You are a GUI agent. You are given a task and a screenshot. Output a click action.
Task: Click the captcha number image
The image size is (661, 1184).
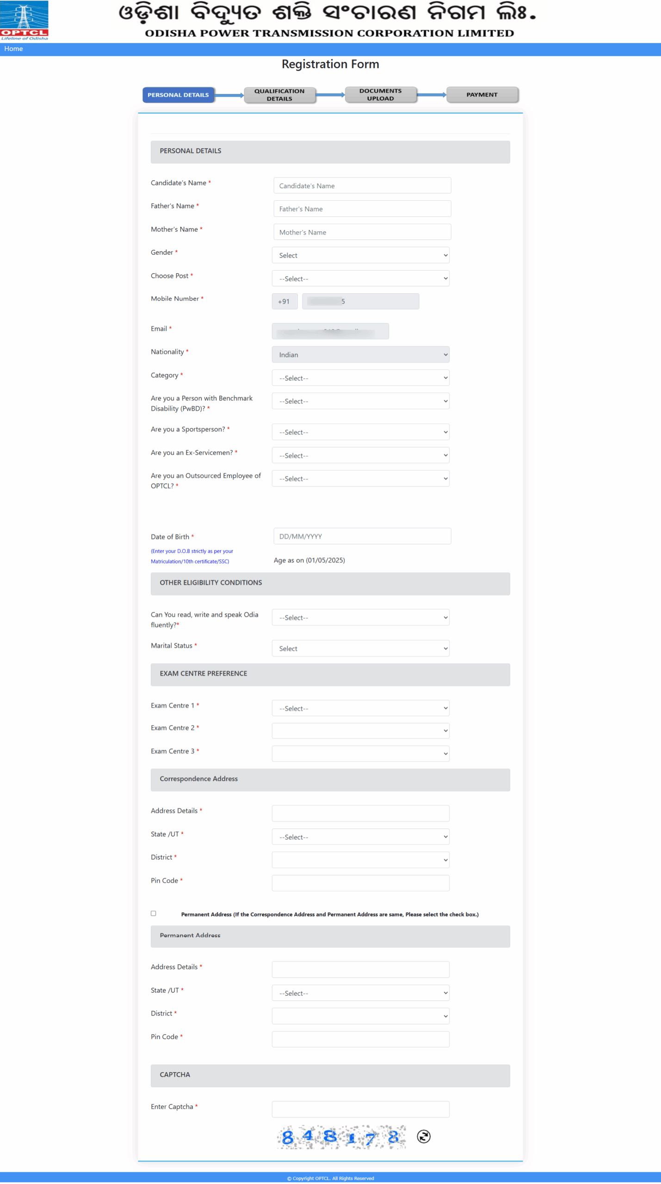pos(341,1137)
